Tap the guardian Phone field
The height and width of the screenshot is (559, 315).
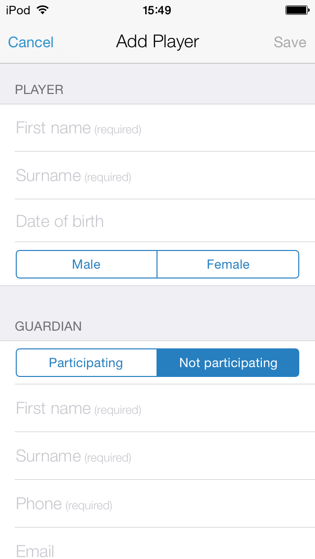(x=157, y=504)
